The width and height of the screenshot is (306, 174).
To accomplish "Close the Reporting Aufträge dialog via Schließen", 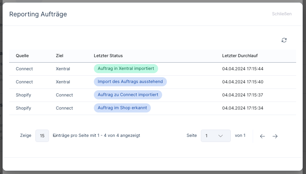I will (x=282, y=14).
